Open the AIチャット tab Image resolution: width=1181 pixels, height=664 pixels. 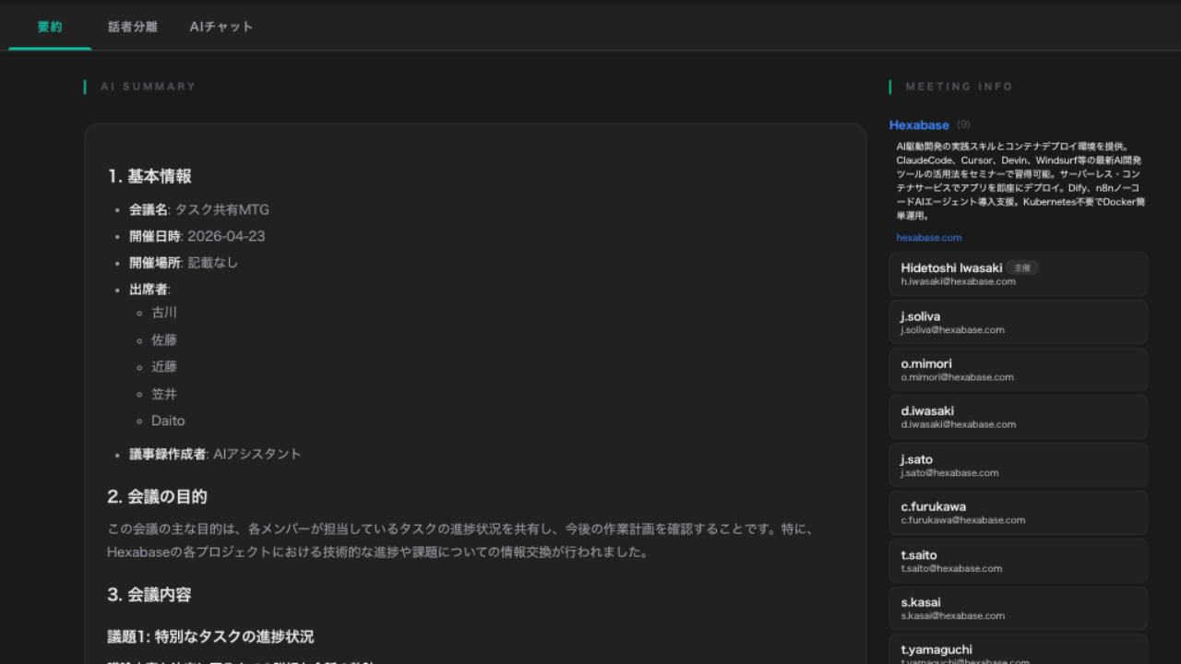pyautogui.click(x=221, y=27)
